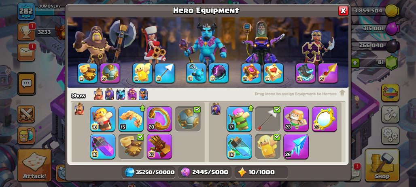416x187 pixels.
Task: Click the equipped golden Healer Puppet checkmark
Action: [x=267, y=146]
